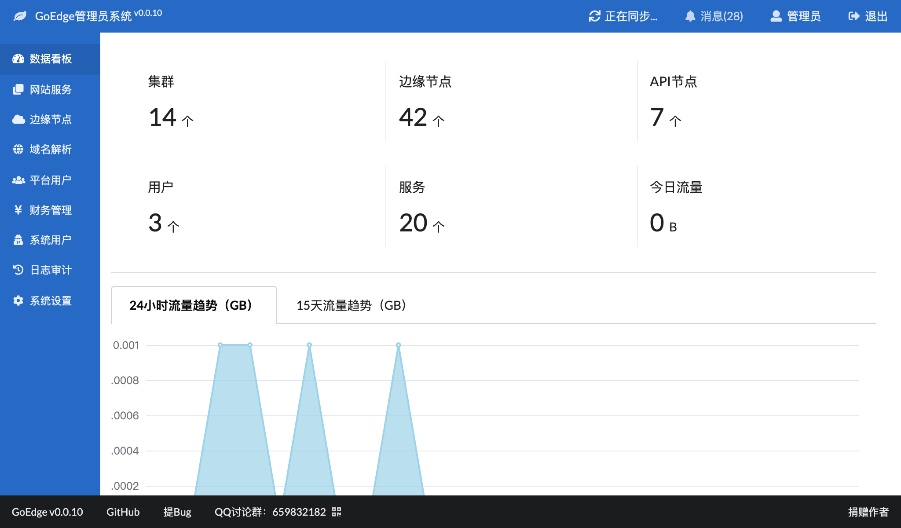Open the 提Bug link
The width and height of the screenshot is (901, 528).
coord(177,512)
